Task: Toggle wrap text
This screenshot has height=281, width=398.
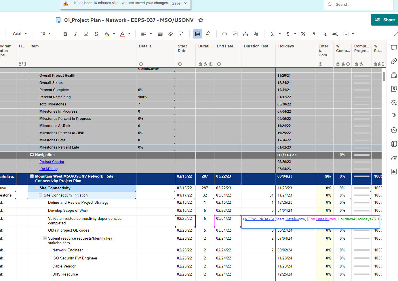Action: click(x=160, y=34)
